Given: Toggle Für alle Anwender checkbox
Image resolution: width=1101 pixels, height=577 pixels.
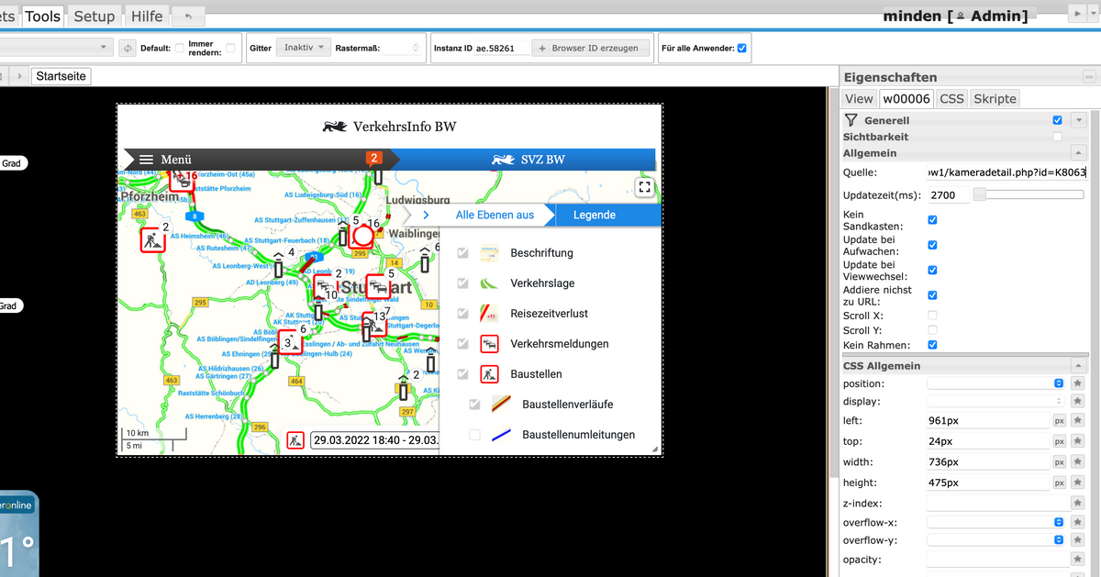Looking at the screenshot, I should tap(742, 48).
